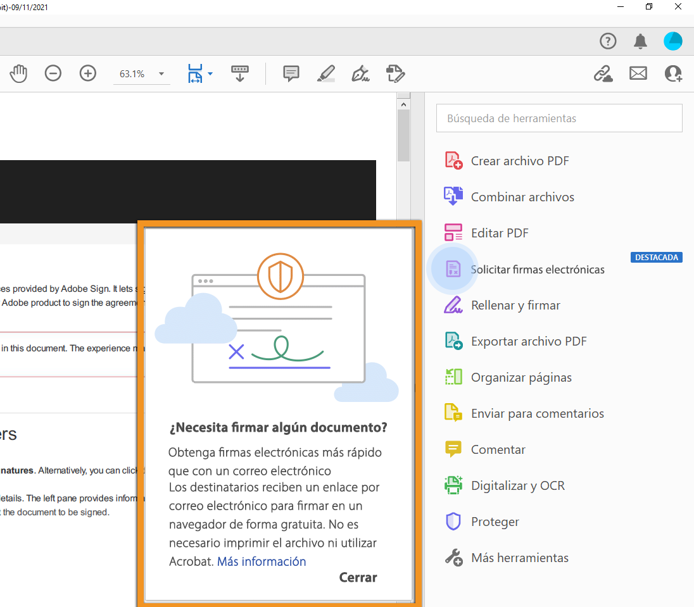This screenshot has width=694, height=607.
Task: Zoom in with the plus button
Action: (87, 73)
